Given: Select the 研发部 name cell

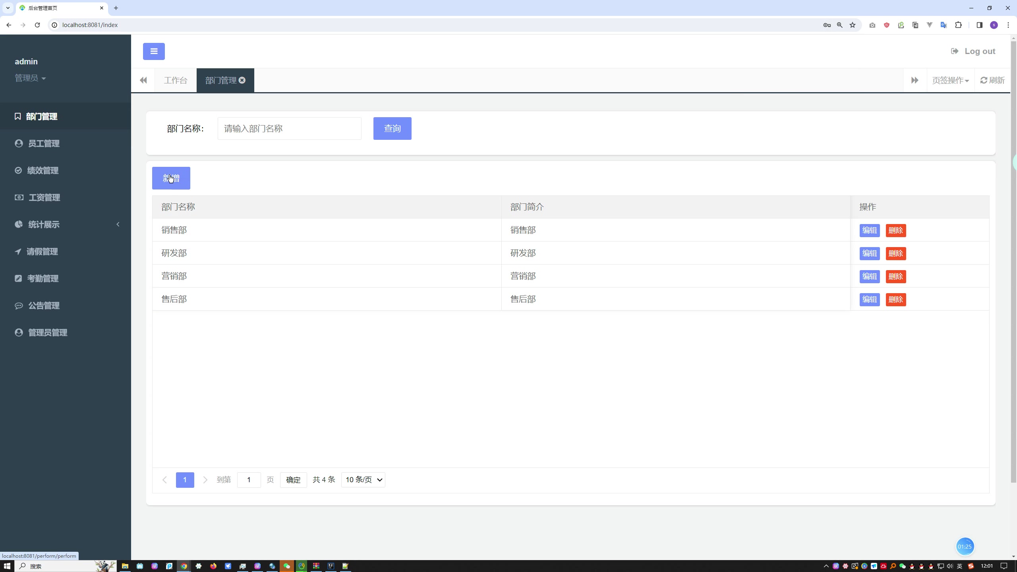Looking at the screenshot, I should click(x=327, y=253).
